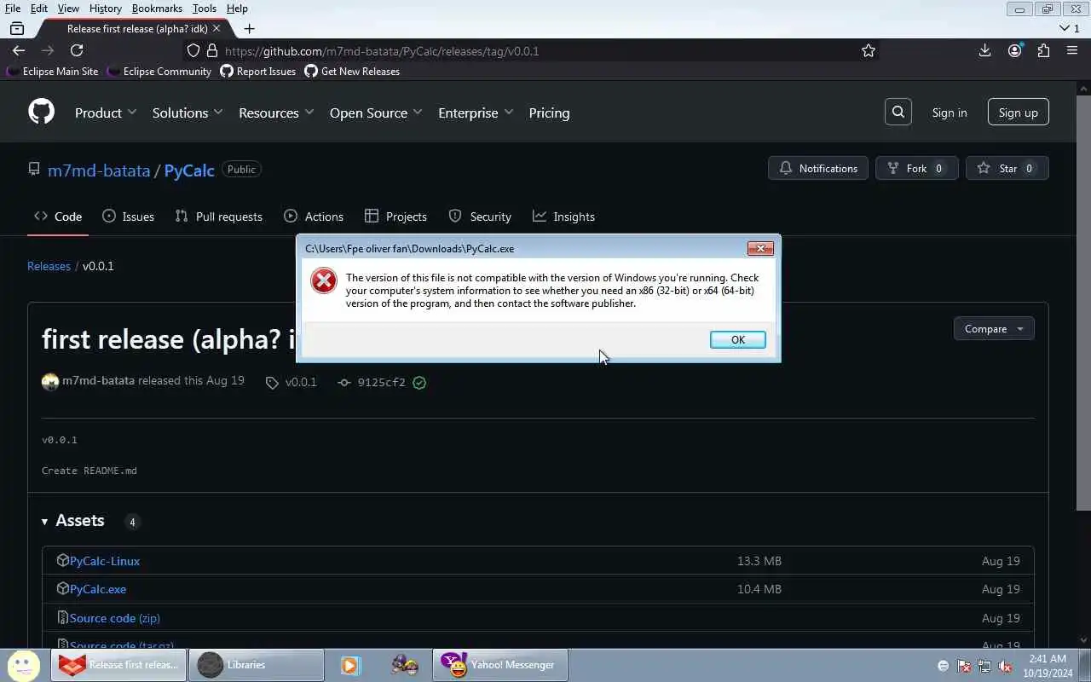The width and height of the screenshot is (1091, 682).
Task: Open the Get New Releases bookmark
Action: (352, 72)
